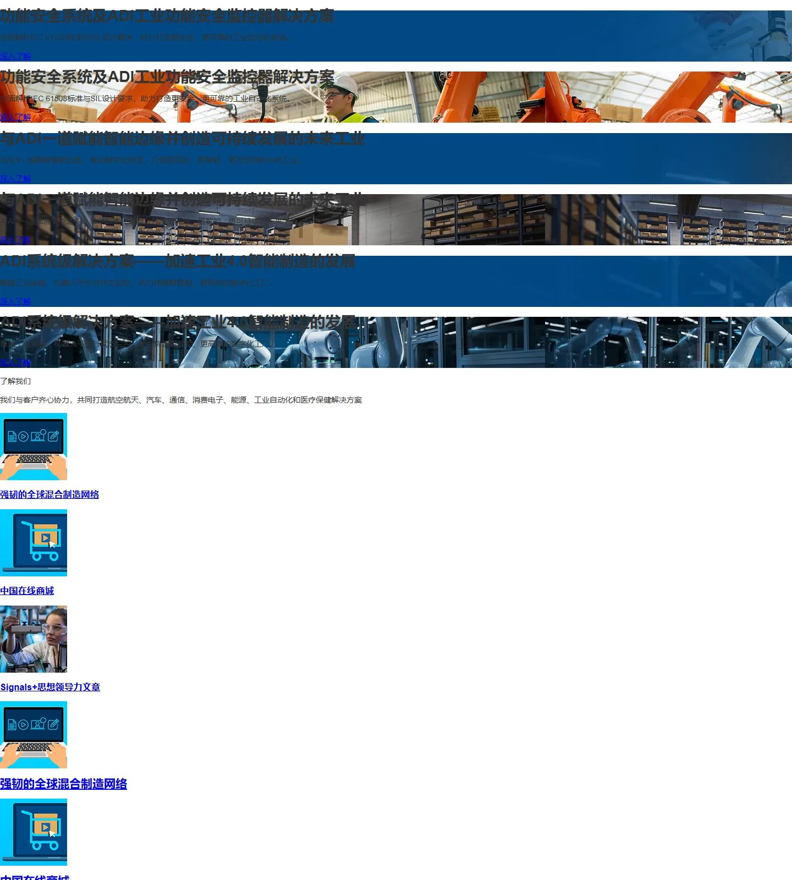Screen dimensions: 792x880
Task: Click the first shopping cart illustration
Action: tap(34, 543)
